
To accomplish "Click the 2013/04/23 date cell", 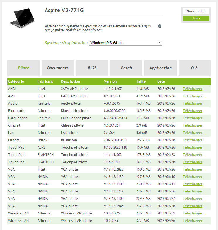I will pyautogui.click(x=166, y=155).
